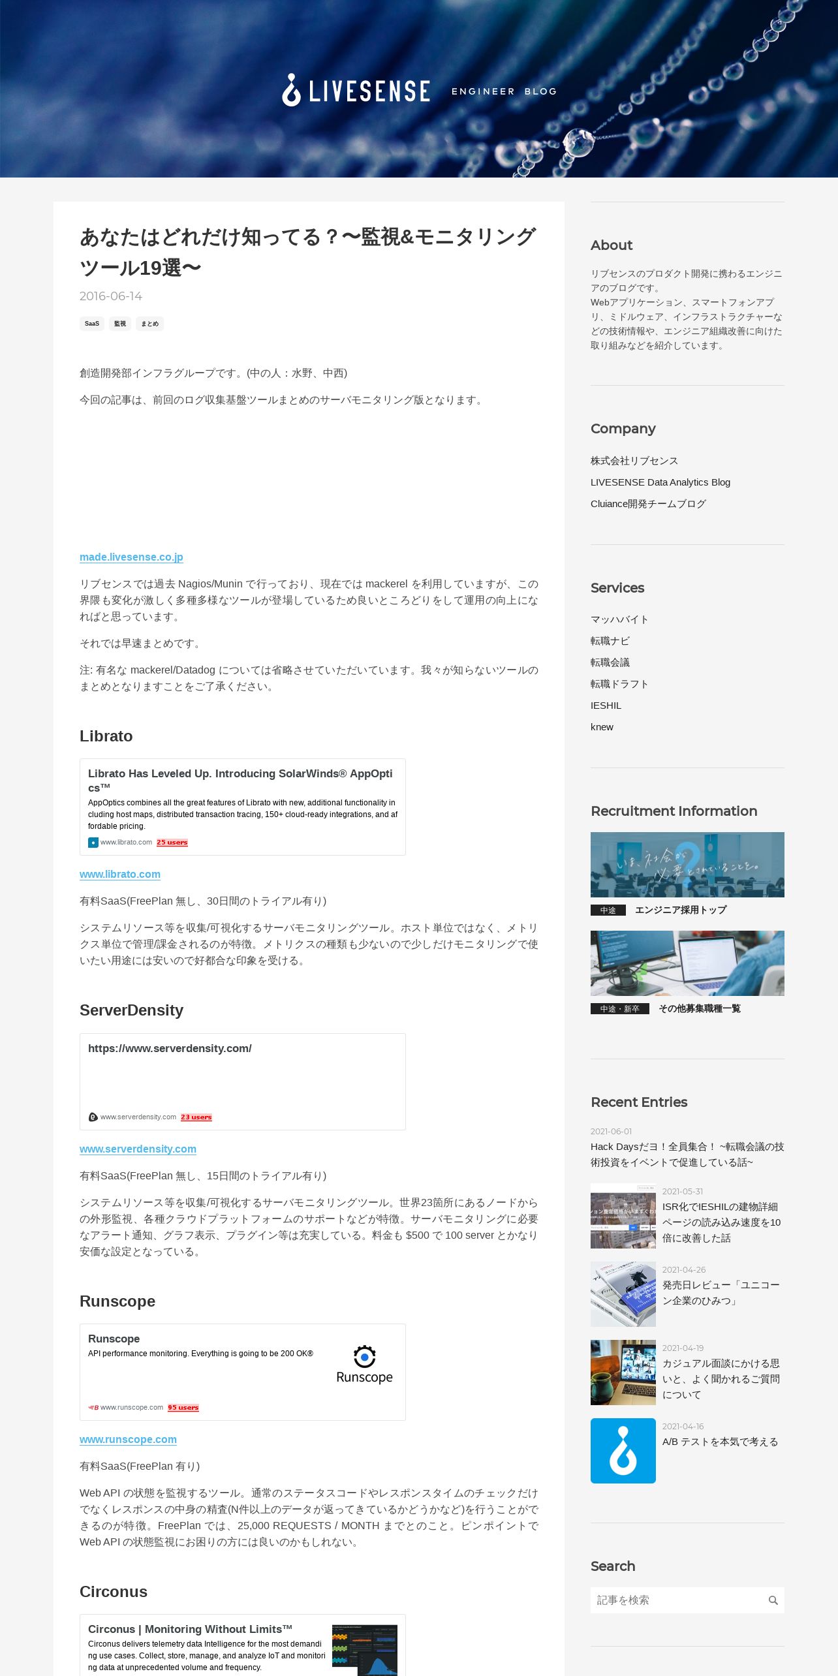The height and width of the screenshot is (1676, 838).
Task: Open Circonus Monitoring Without Limits card title
Action: click(x=190, y=1629)
